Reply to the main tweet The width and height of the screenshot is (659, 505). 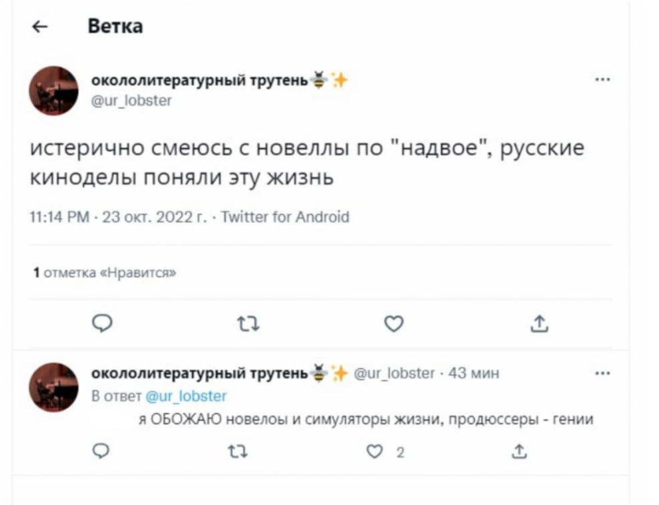(x=102, y=324)
